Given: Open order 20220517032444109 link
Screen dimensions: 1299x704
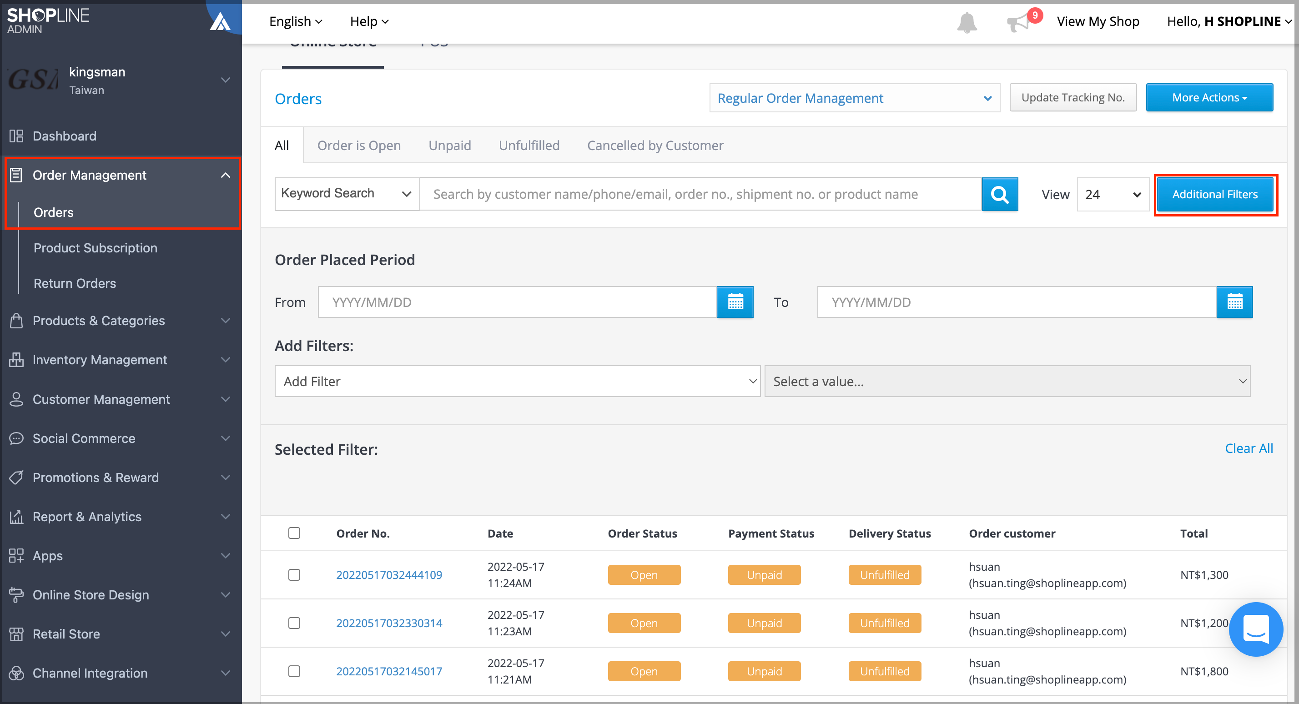Looking at the screenshot, I should [389, 575].
